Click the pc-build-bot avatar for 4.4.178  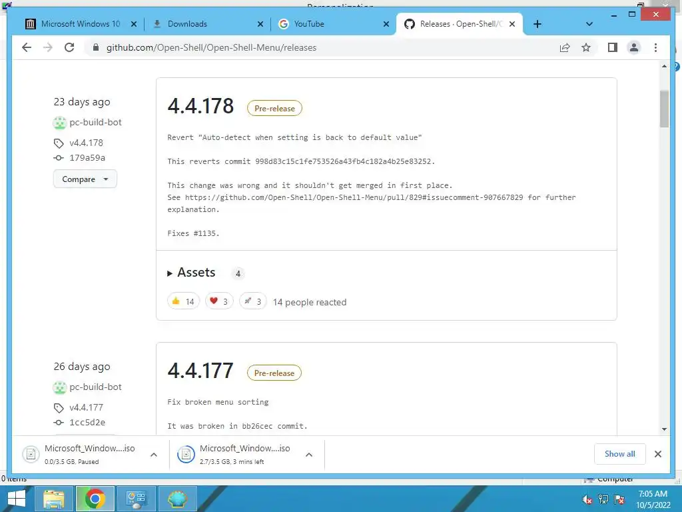click(59, 123)
